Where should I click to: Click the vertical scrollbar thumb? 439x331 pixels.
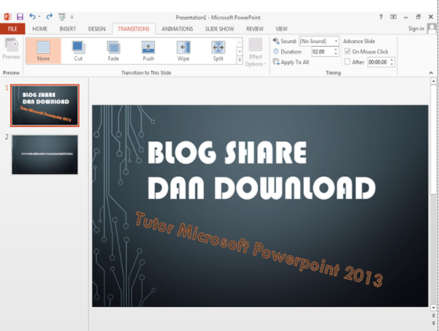(433, 139)
